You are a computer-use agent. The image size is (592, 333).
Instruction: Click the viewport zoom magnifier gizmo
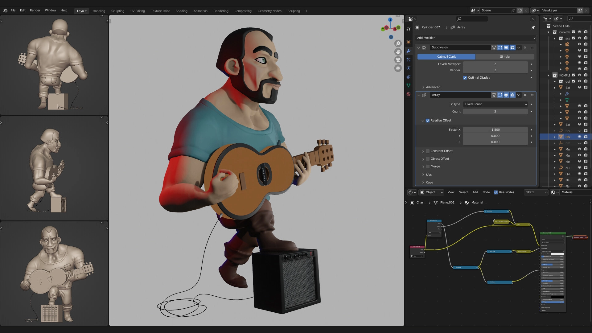398,43
